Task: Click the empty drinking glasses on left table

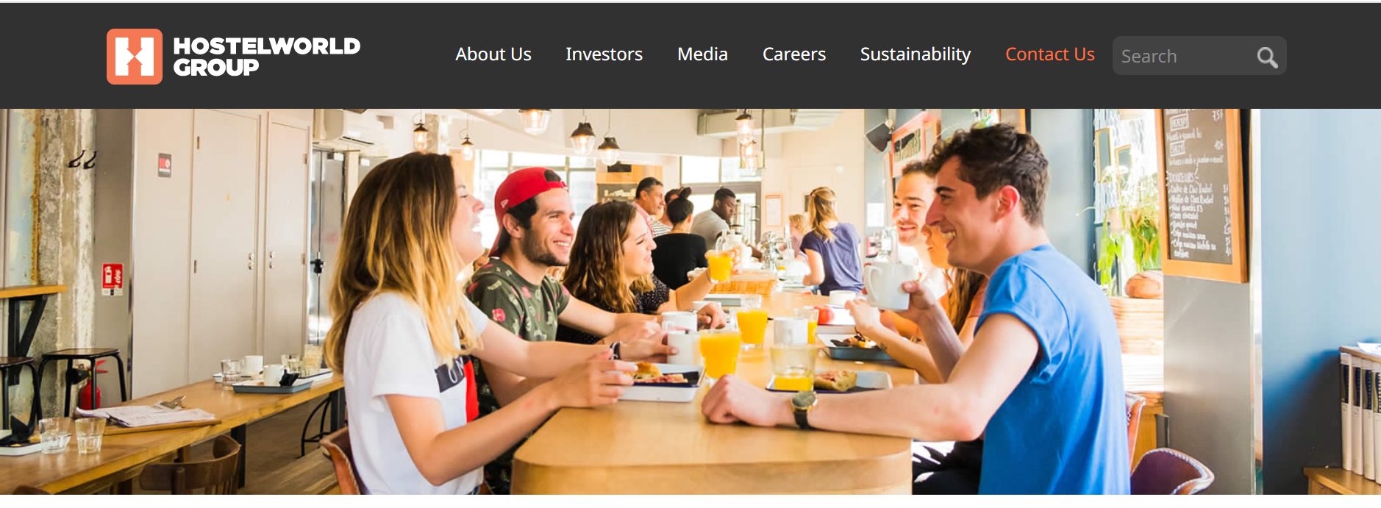Action: tap(72, 434)
